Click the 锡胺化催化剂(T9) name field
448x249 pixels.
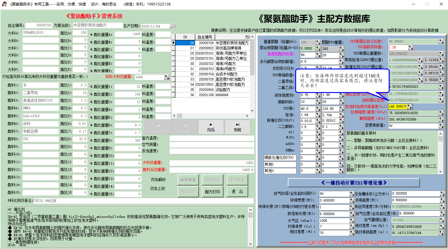[x=280, y=158]
